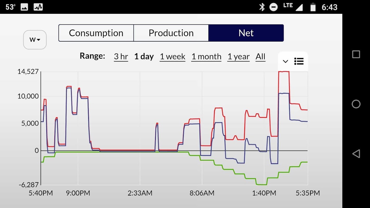The height and width of the screenshot is (208, 370).
Task: Choose the 1 month range
Action: tap(206, 56)
